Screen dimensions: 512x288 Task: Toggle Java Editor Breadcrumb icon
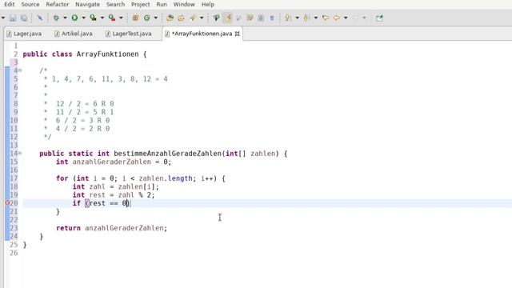[216, 18]
